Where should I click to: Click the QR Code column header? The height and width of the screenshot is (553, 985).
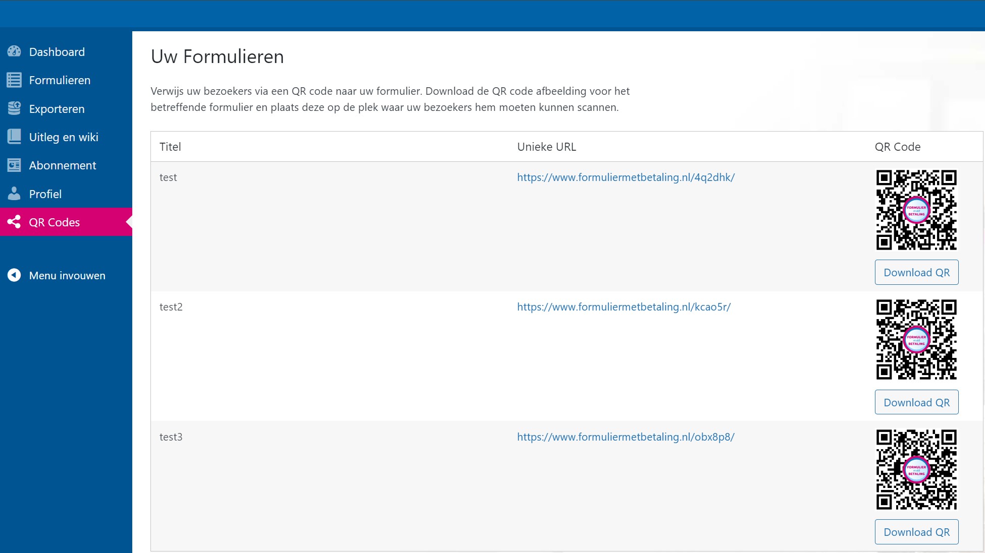point(898,147)
